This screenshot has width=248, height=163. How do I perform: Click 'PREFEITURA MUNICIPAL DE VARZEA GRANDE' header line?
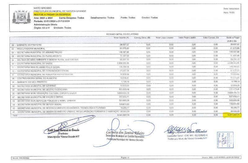click(60, 11)
